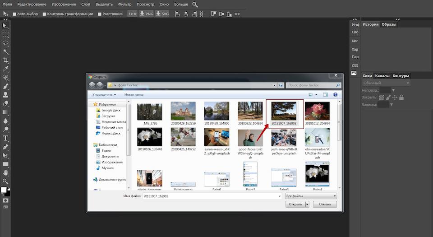Open the Заливка fill dropdown arrow
The width and height of the screenshot is (433, 237).
(x=392, y=104)
